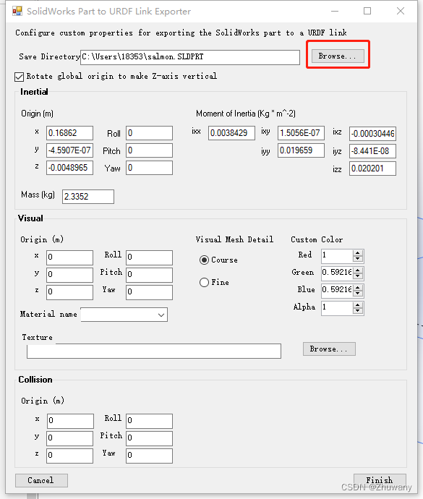Click the Cancel button
This screenshot has height=499, width=423.
pos(41,480)
